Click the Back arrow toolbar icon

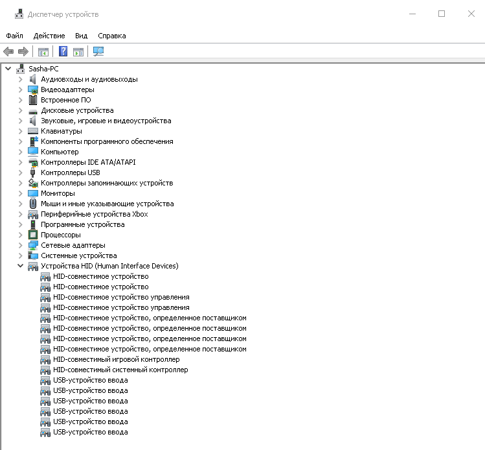click(x=8, y=51)
